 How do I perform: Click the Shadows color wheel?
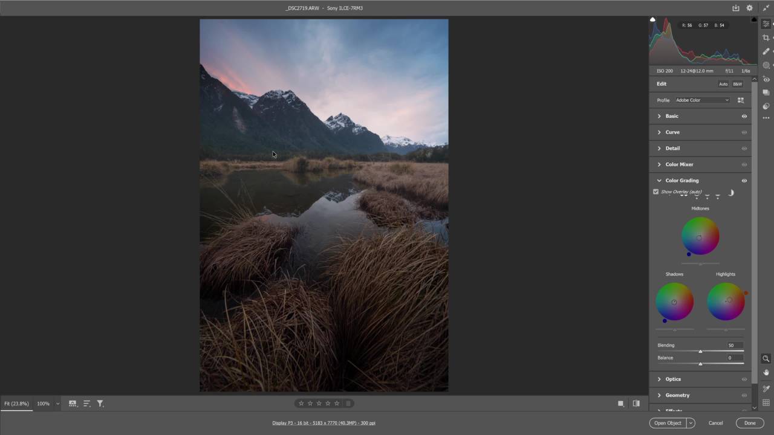pyautogui.click(x=675, y=301)
